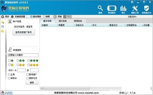Open the auxiliary tools (辅助工具) wrench icon
This screenshot has height=95, width=153.
point(135,9)
